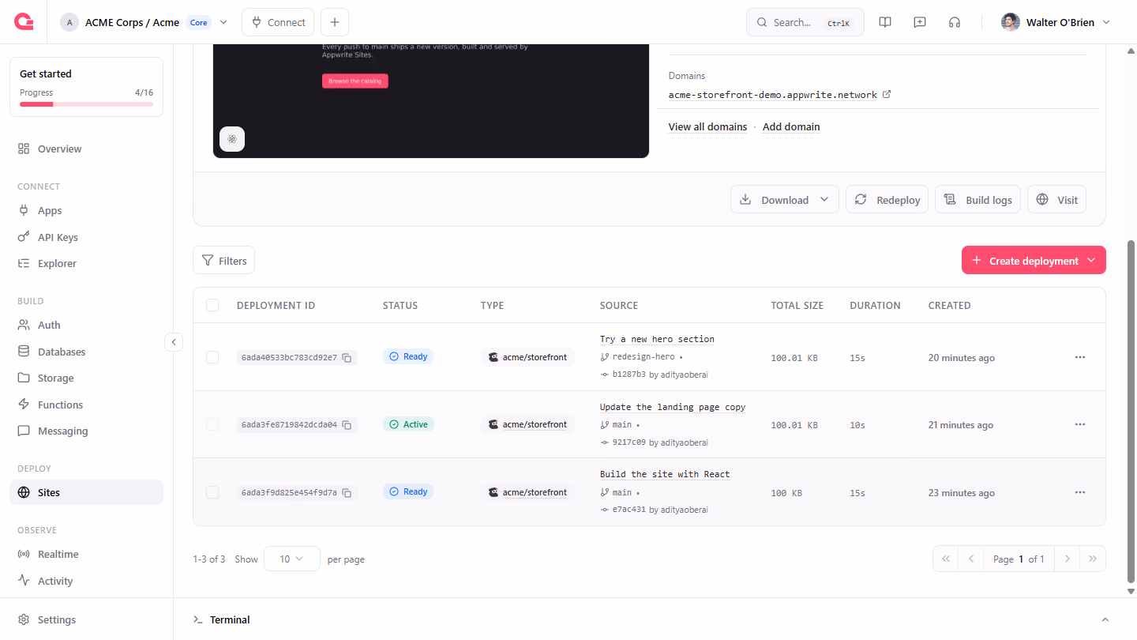
Task: Click the Core plan badge
Action: pos(199,22)
